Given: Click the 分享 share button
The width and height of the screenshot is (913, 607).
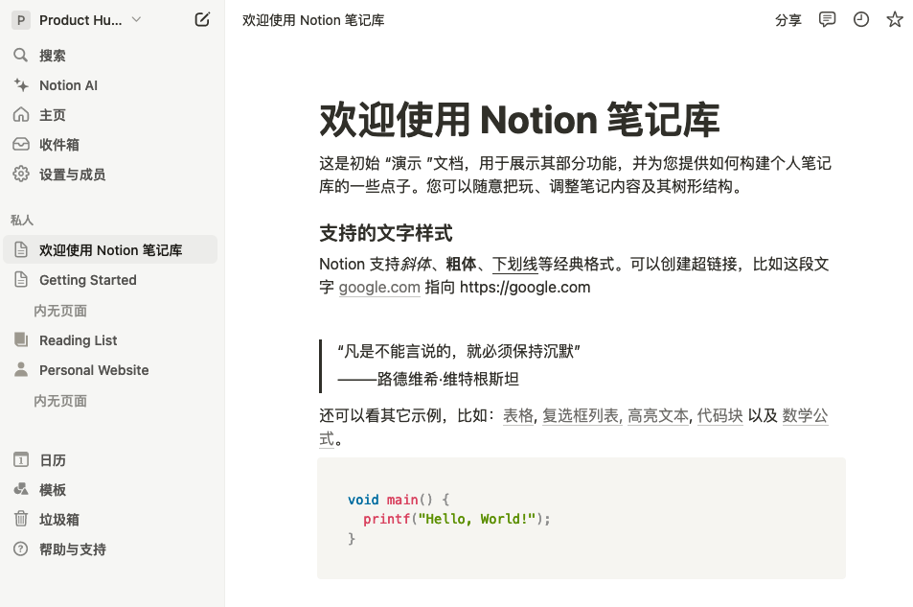Looking at the screenshot, I should point(788,20).
